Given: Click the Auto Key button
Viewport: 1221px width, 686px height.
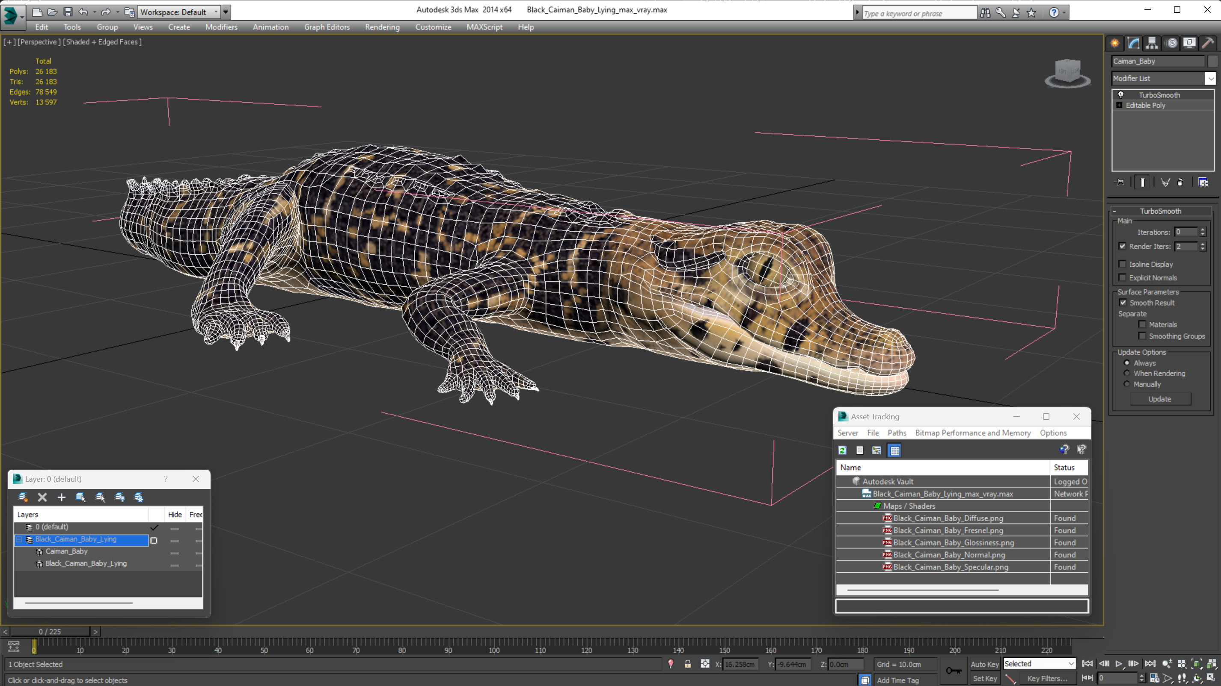Looking at the screenshot, I should (x=984, y=664).
